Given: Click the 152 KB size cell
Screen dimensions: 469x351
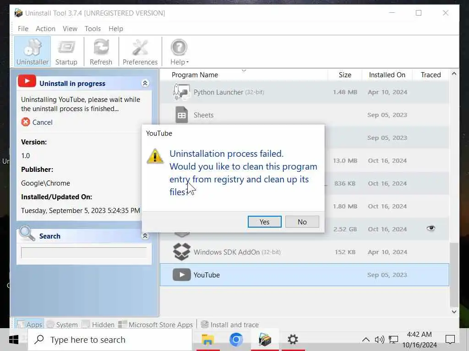Looking at the screenshot, I should coord(345,252).
